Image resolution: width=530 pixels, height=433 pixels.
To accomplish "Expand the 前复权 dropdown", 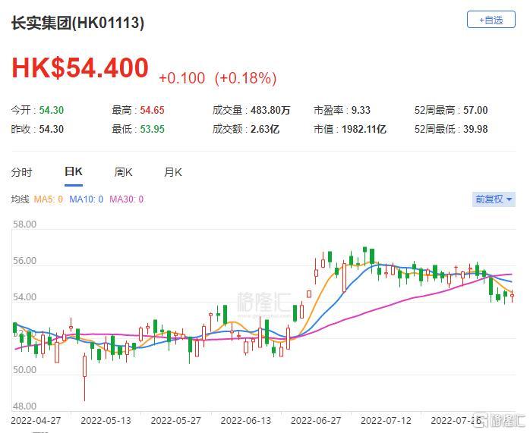I will pyautogui.click(x=494, y=199).
